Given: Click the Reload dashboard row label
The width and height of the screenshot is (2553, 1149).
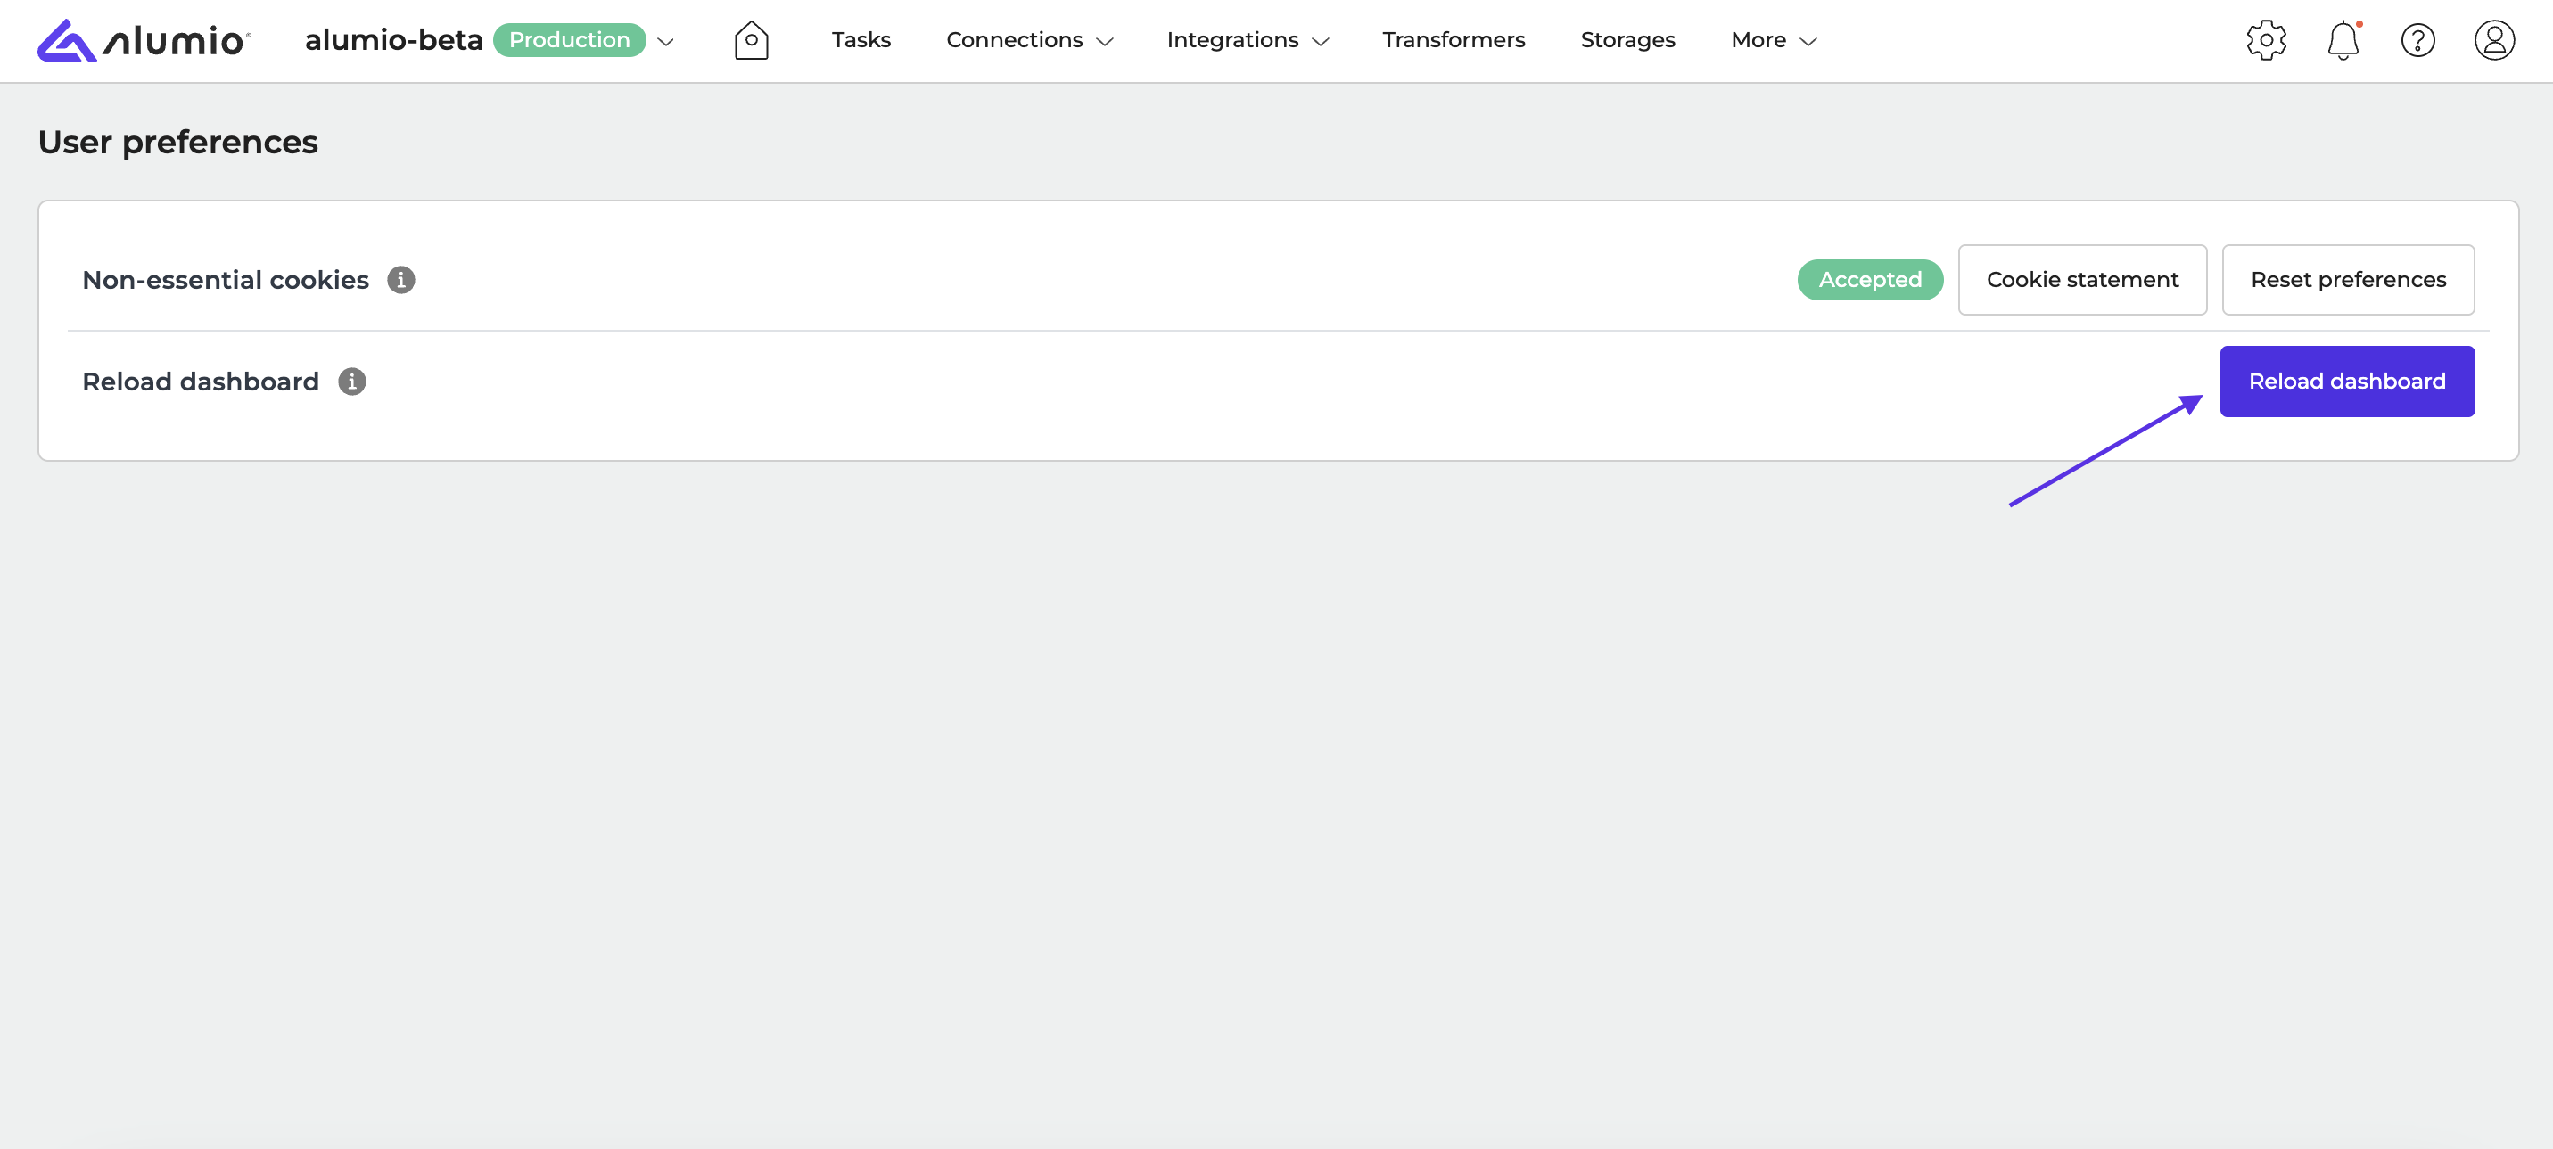Looking at the screenshot, I should [x=202, y=382].
